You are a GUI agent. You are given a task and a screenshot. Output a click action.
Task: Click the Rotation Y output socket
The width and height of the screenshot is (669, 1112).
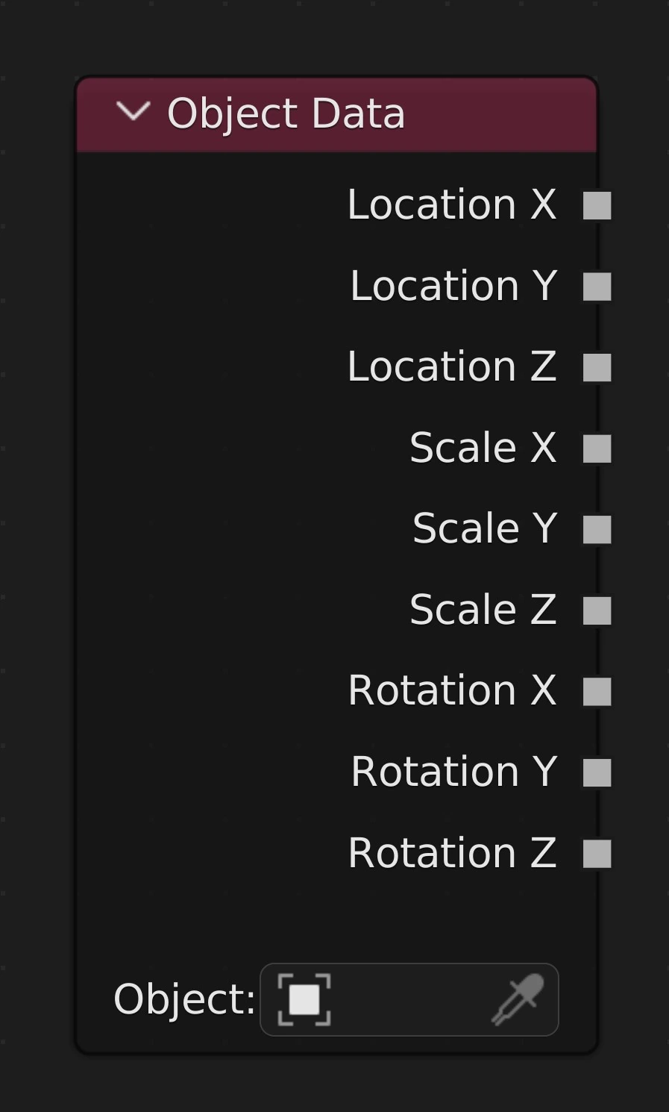click(597, 772)
